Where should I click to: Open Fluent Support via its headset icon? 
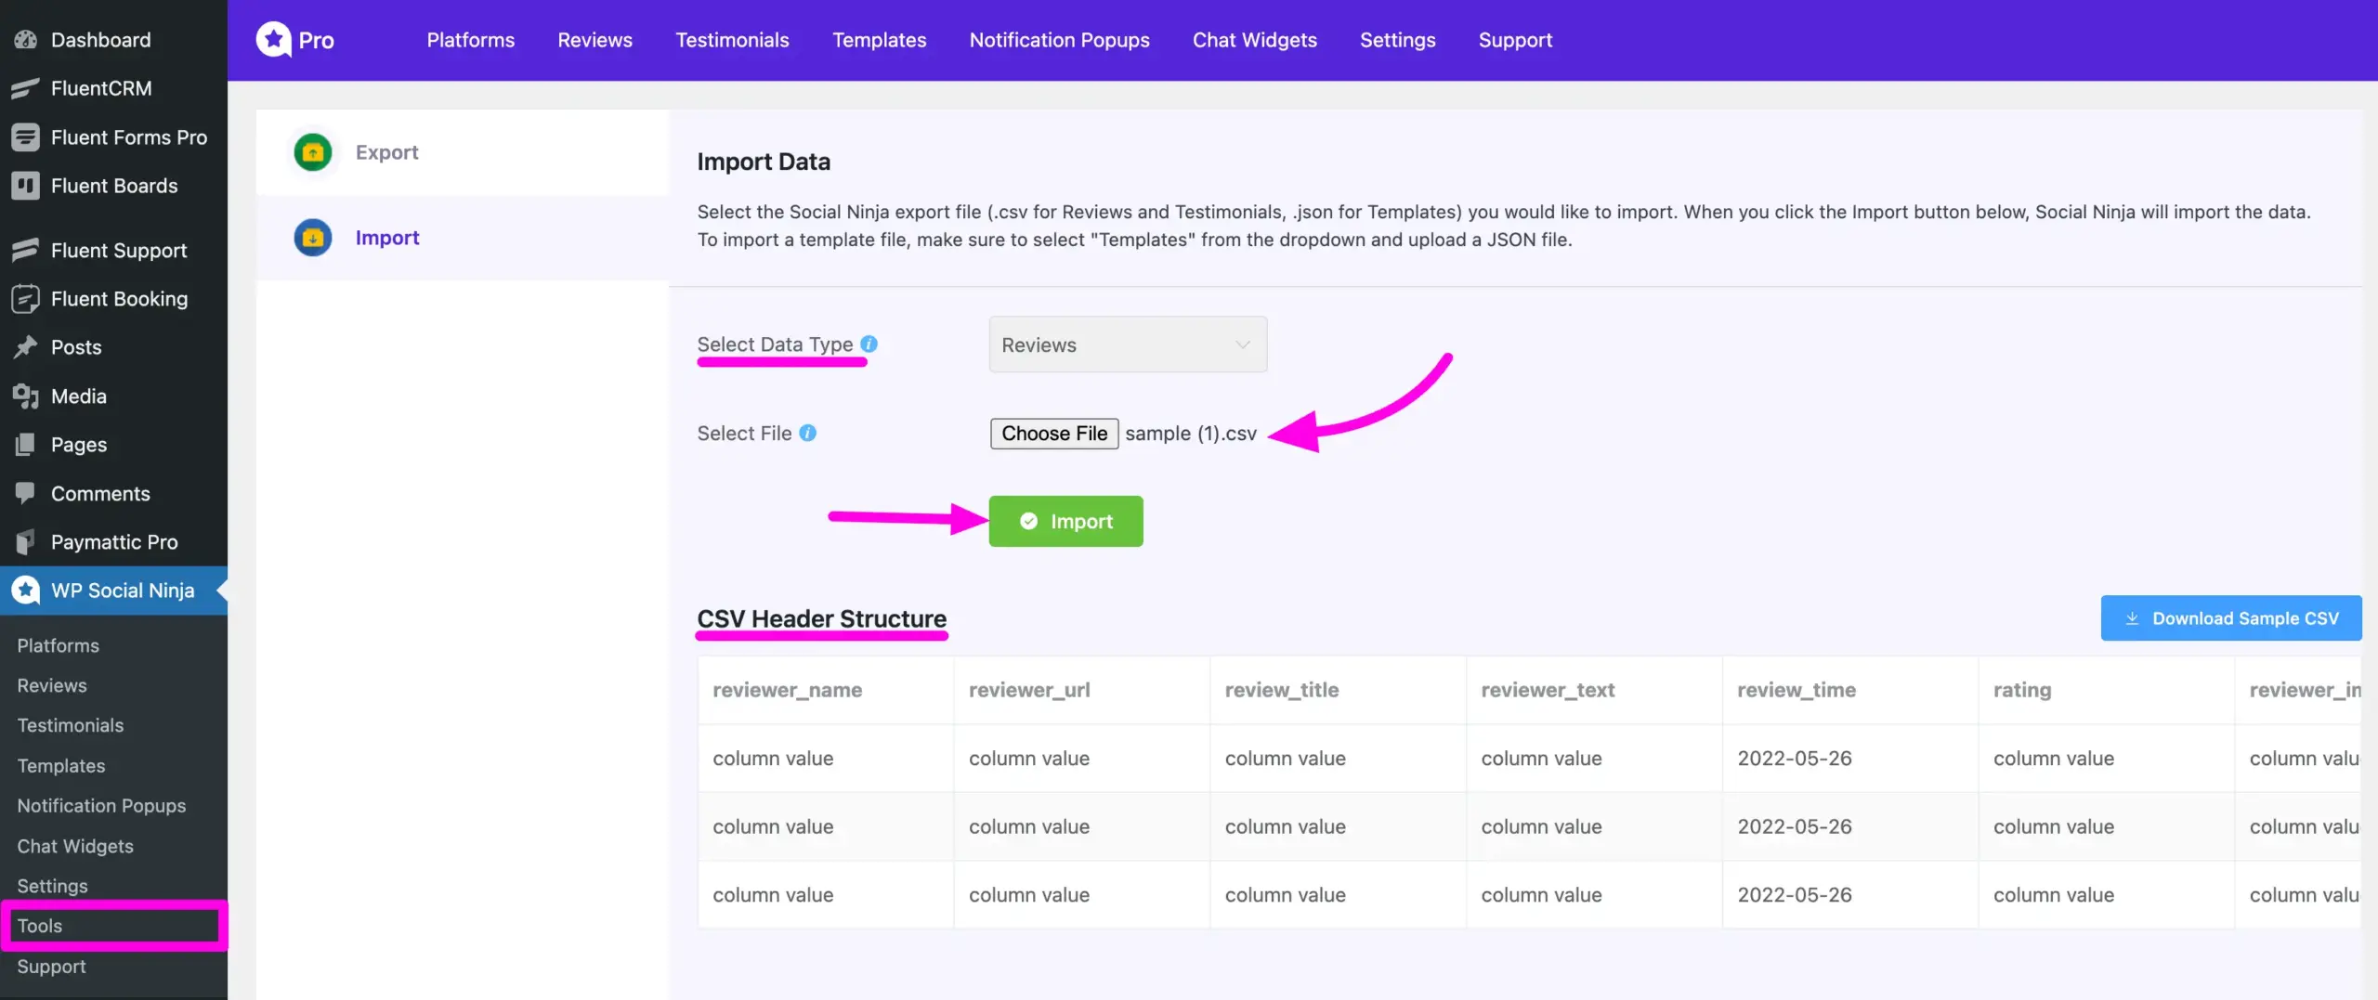pyautogui.click(x=25, y=250)
